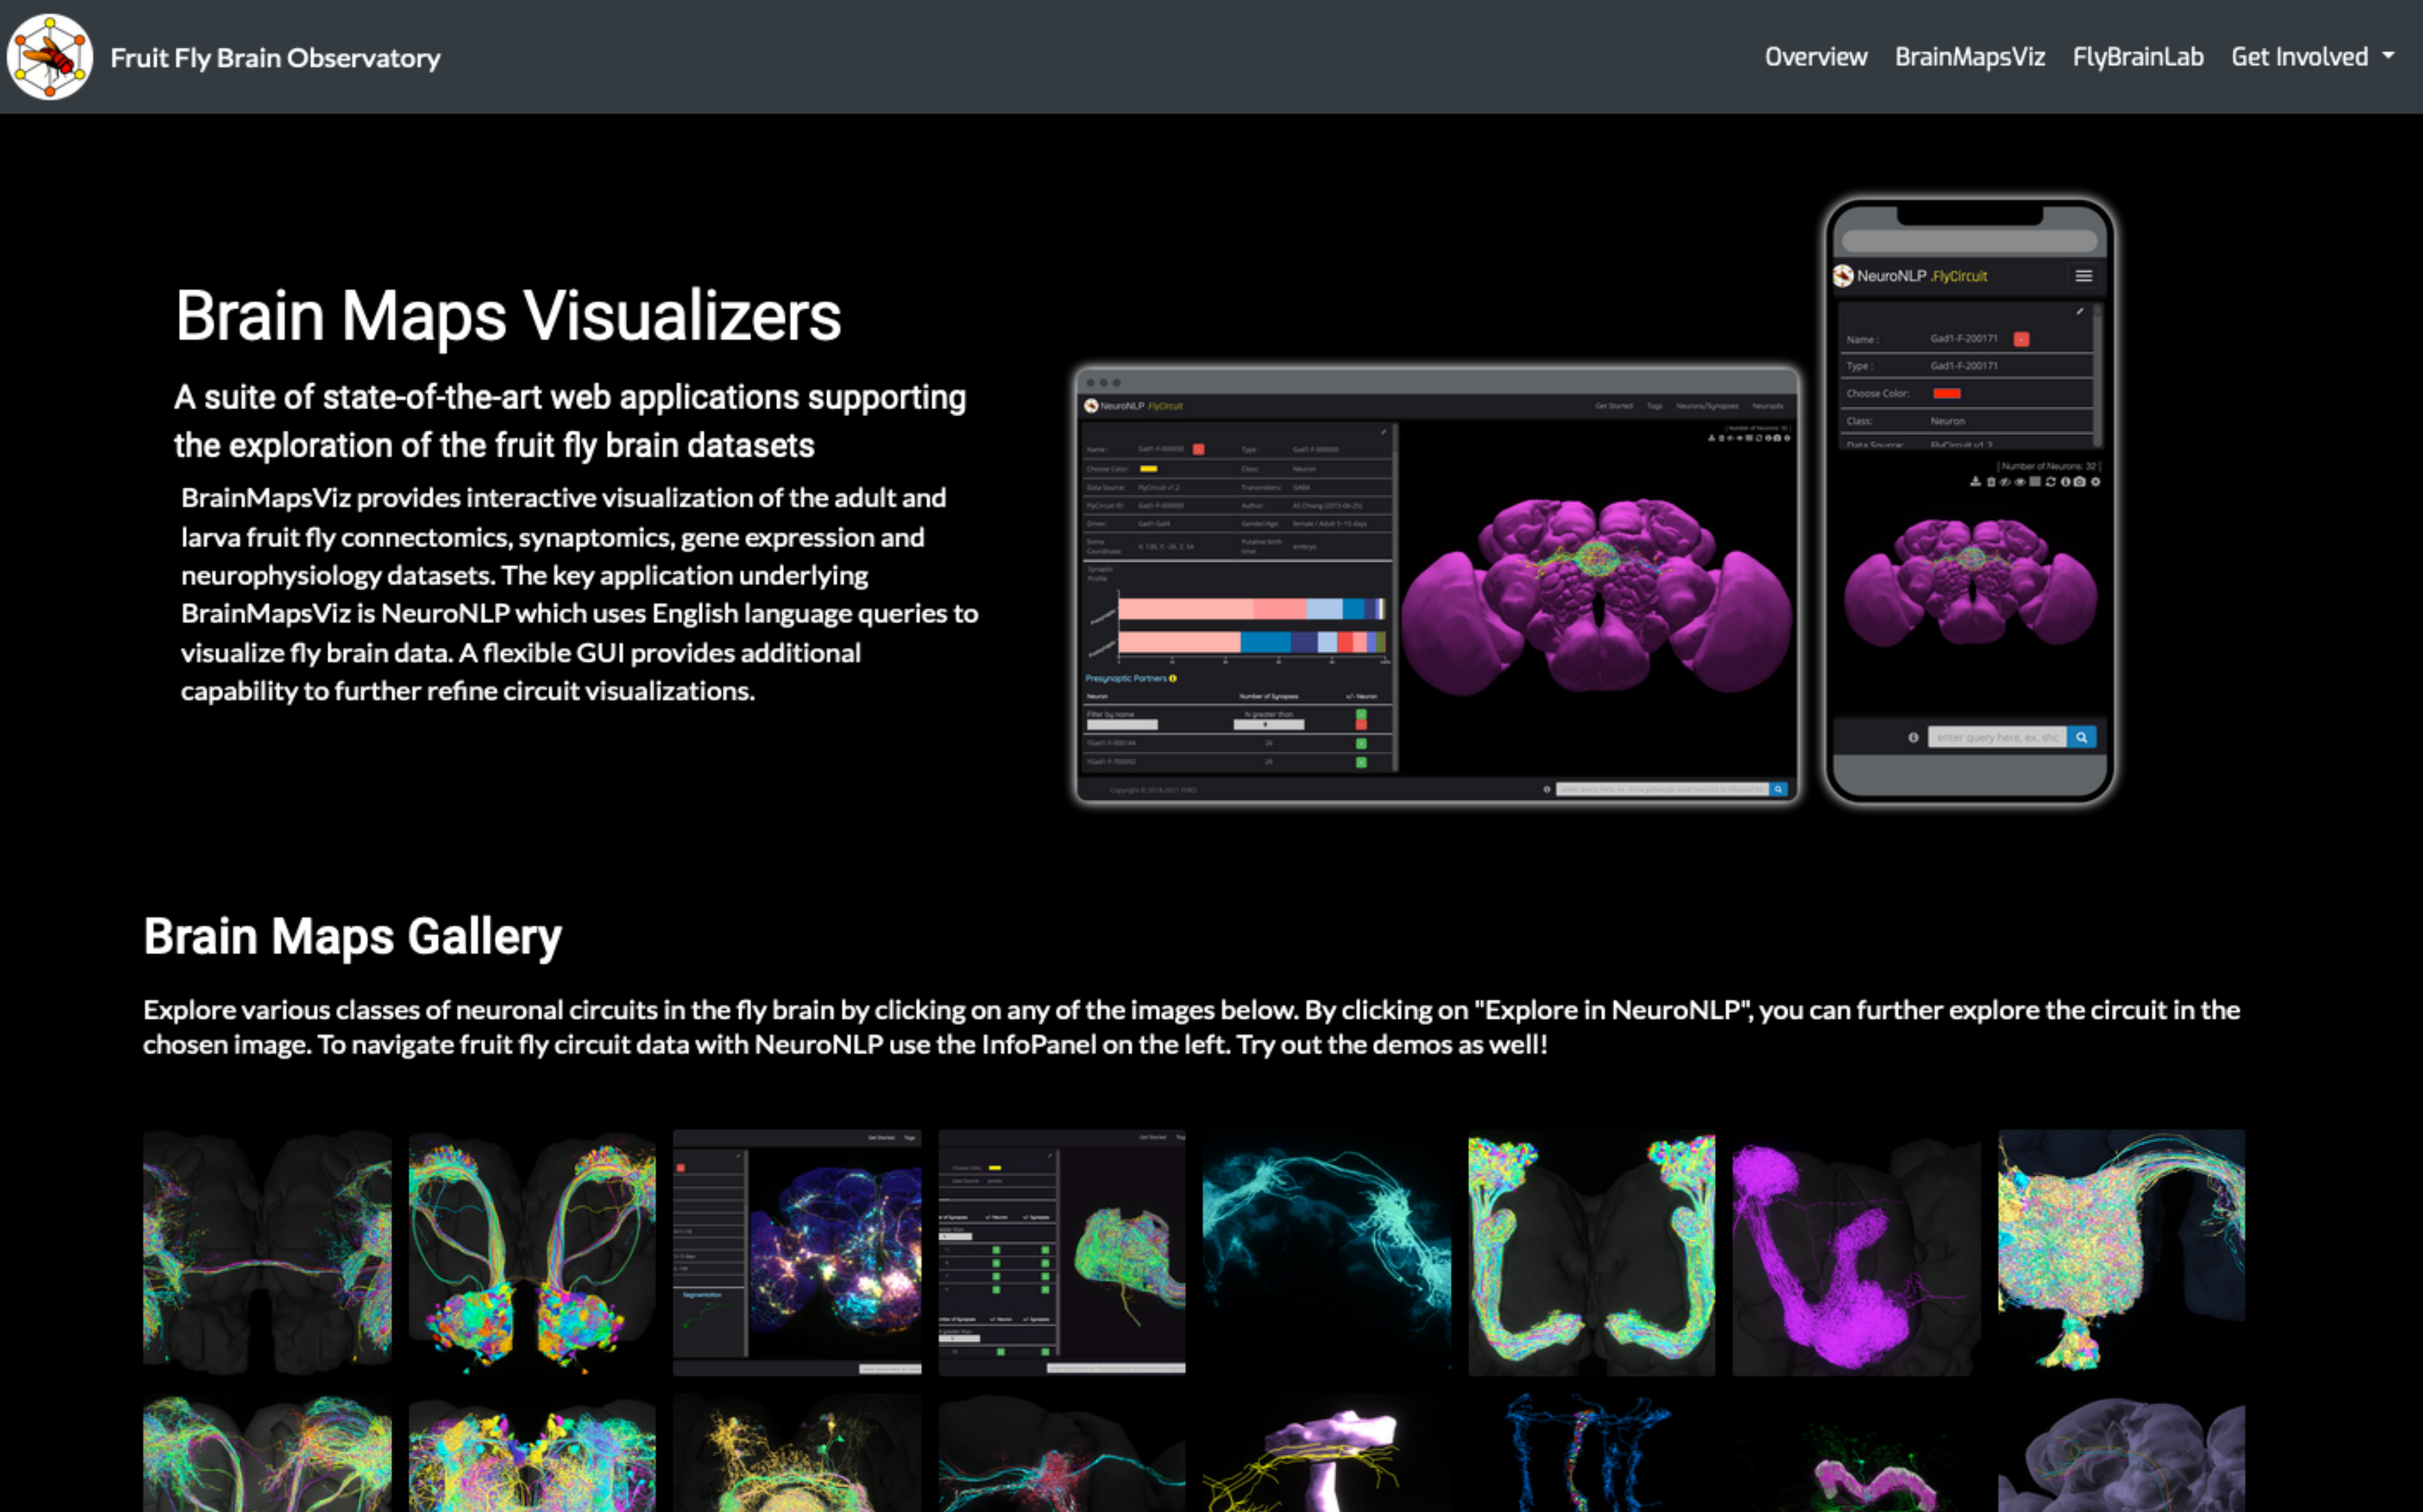Open the Overview navigation item

pos(1815,57)
